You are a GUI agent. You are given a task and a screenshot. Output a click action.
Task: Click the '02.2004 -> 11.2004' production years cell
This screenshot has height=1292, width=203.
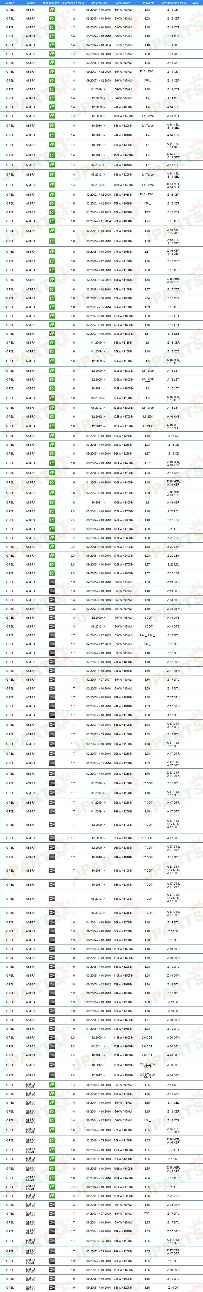point(98,221)
